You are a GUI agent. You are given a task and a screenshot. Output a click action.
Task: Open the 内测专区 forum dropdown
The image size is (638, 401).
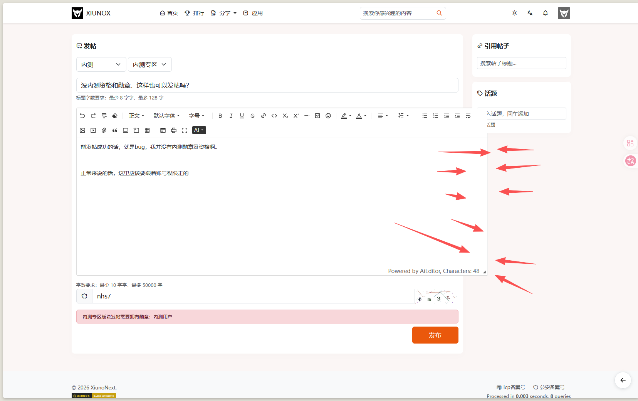[149, 64]
